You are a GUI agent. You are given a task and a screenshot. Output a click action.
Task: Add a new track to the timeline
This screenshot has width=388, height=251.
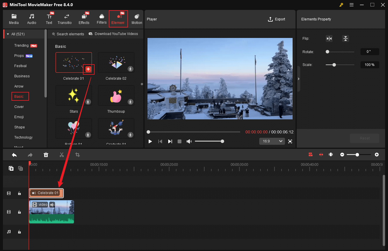(x=11, y=168)
